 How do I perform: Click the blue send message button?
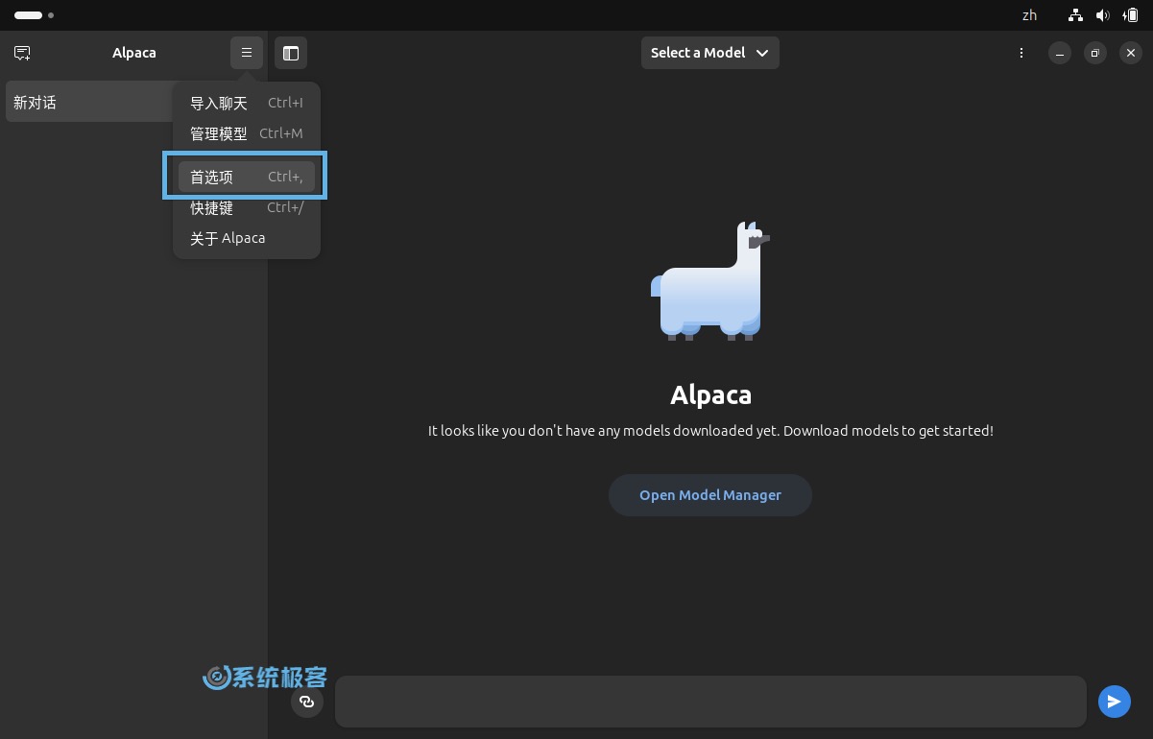tap(1115, 702)
